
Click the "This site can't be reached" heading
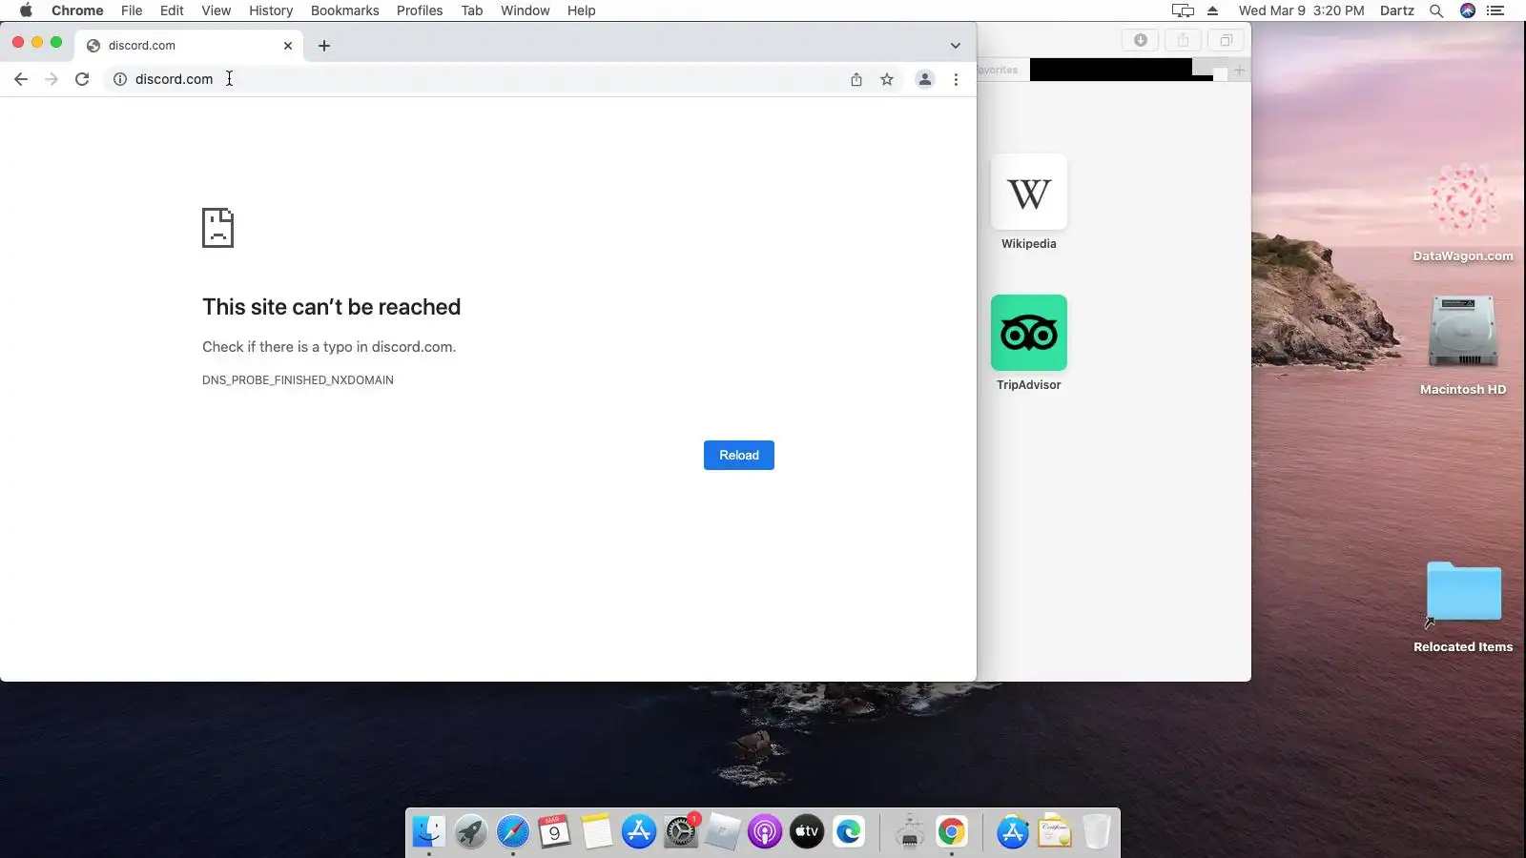(x=331, y=307)
